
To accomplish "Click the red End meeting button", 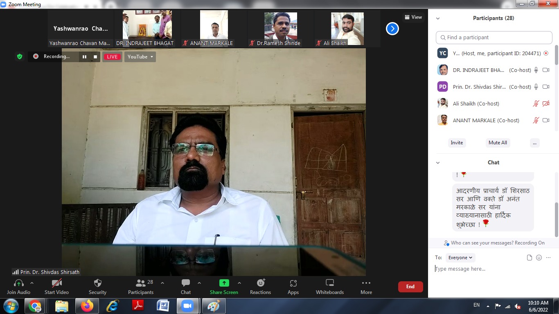I will click(x=410, y=287).
